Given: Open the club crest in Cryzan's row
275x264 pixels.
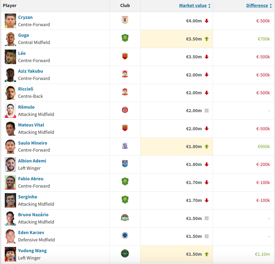Looking at the screenshot, I should 125,20.
